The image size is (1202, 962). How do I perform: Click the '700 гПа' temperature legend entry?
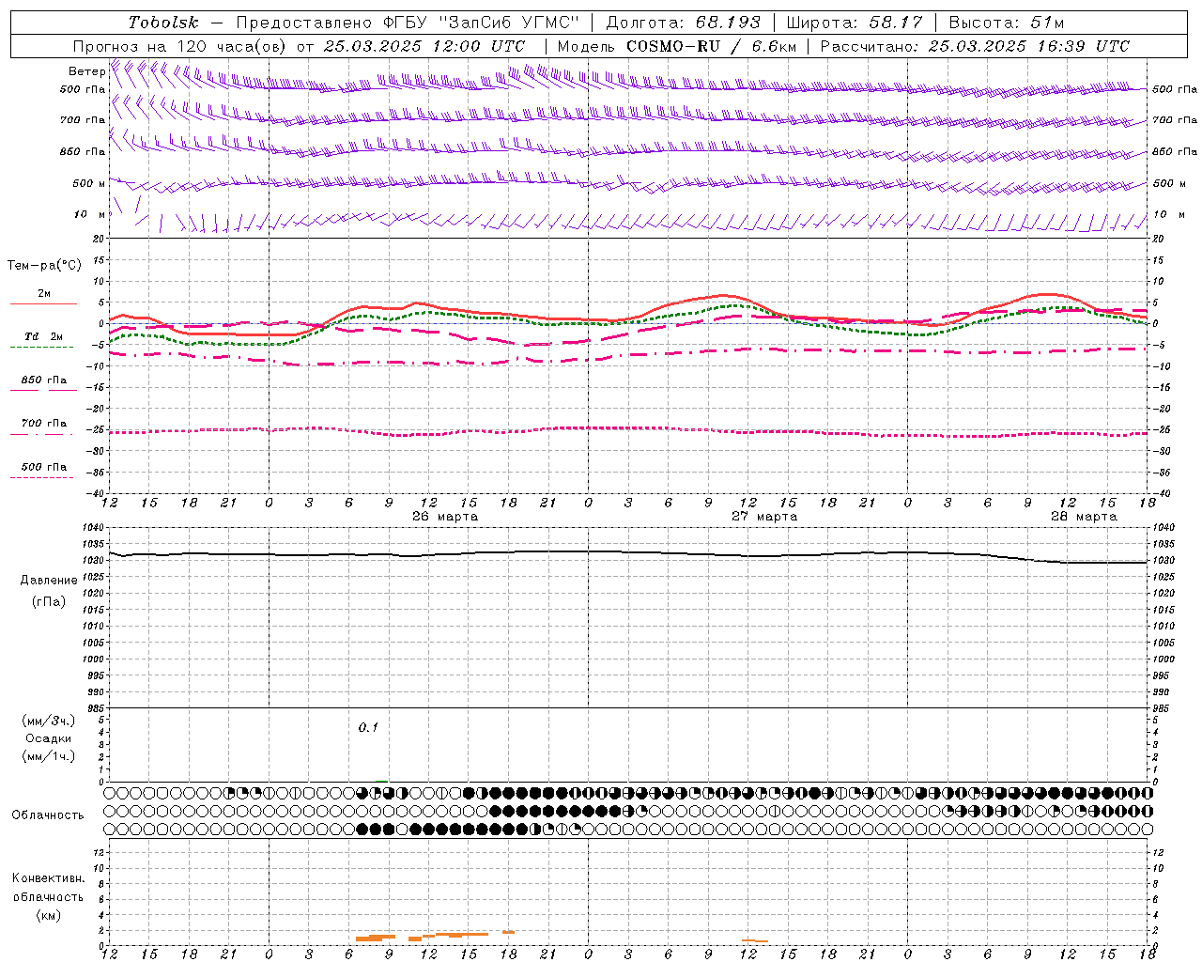[44, 423]
